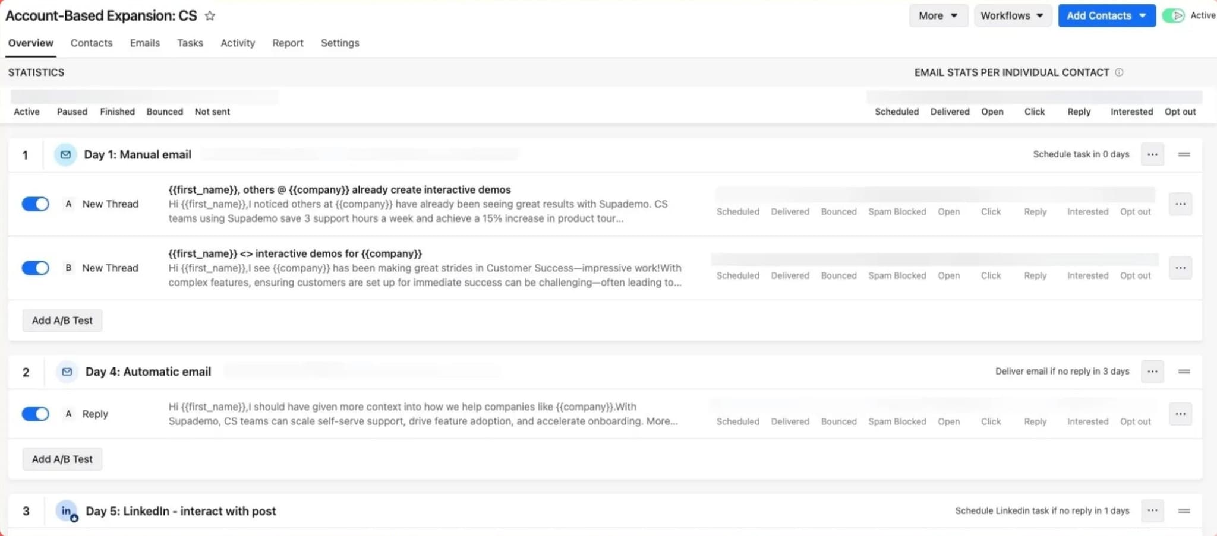The image size is (1217, 536).
Task: Switch to the Contacts tab
Action: 92,43
